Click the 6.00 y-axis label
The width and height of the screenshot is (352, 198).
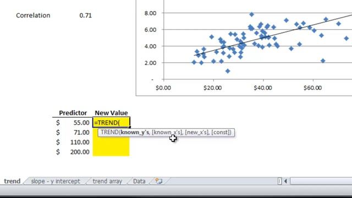pos(150,30)
